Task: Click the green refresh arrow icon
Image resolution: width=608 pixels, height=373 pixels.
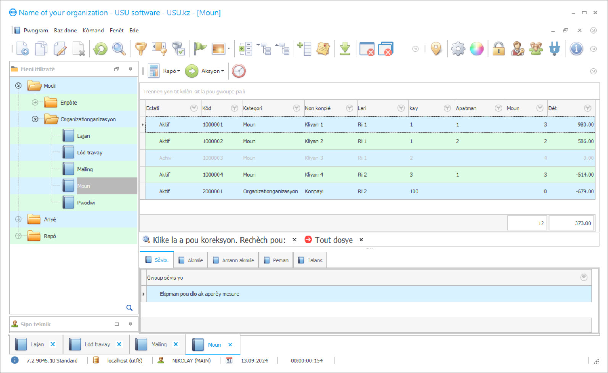Action: [100, 49]
